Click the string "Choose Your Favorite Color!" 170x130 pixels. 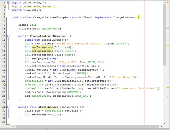(x=77, y=44)
